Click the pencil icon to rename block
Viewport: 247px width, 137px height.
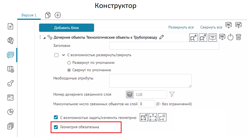162,37
